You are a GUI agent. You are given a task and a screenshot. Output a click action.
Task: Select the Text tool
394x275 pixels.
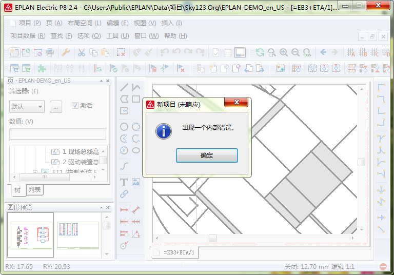pyautogui.click(x=124, y=182)
